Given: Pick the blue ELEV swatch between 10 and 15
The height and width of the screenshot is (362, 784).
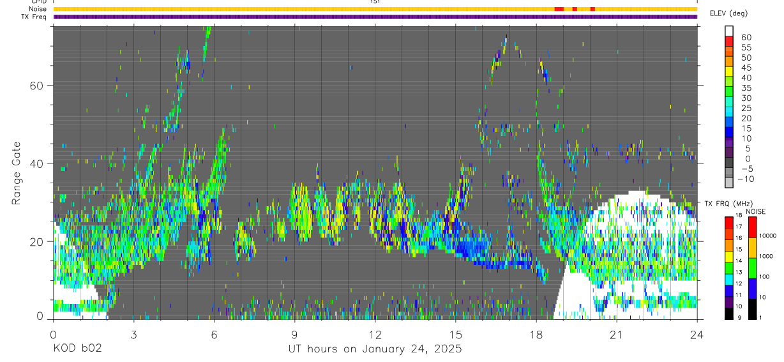Looking at the screenshot, I should point(729,132).
